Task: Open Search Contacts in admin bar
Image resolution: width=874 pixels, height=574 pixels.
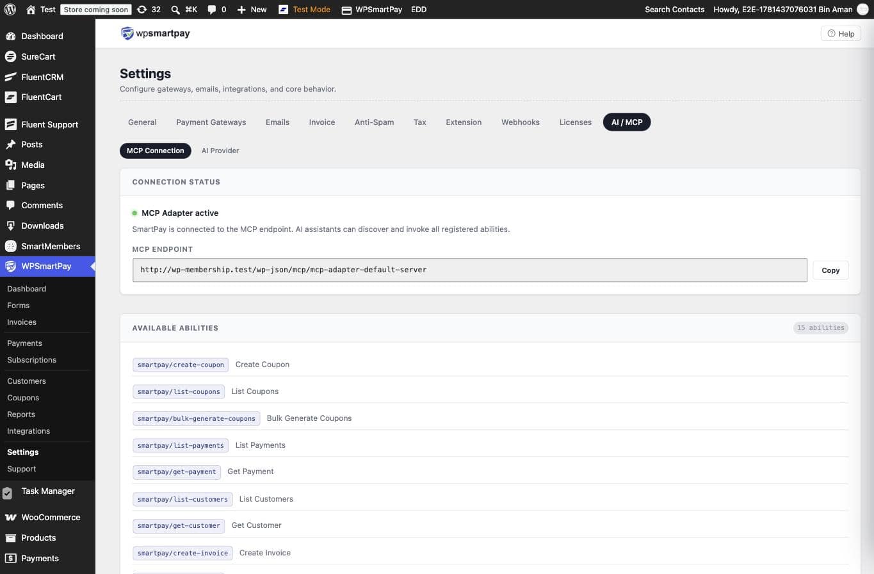Action: (x=674, y=10)
